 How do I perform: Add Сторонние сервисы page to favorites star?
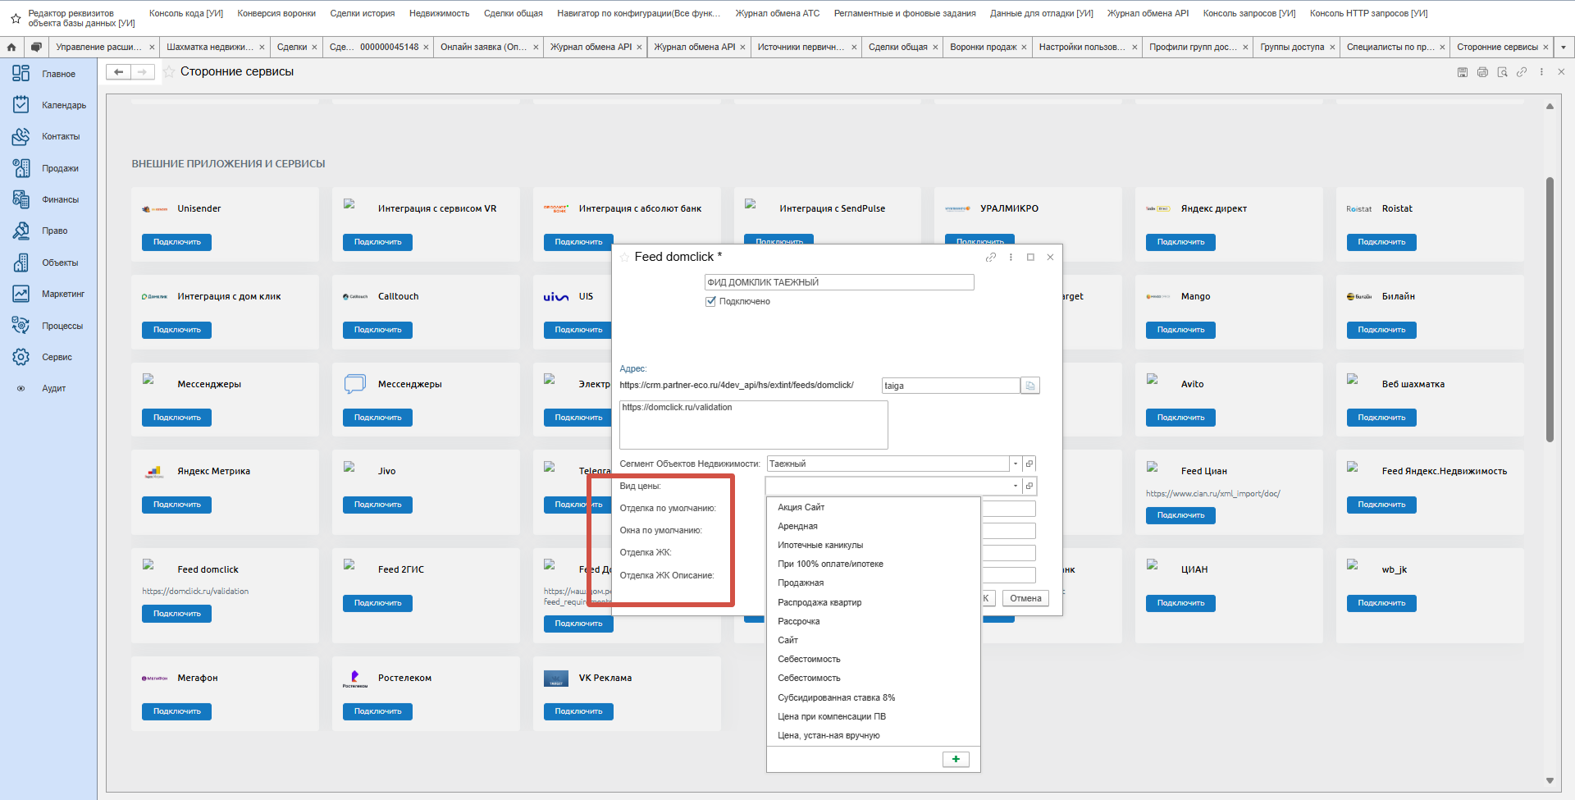pyautogui.click(x=169, y=72)
